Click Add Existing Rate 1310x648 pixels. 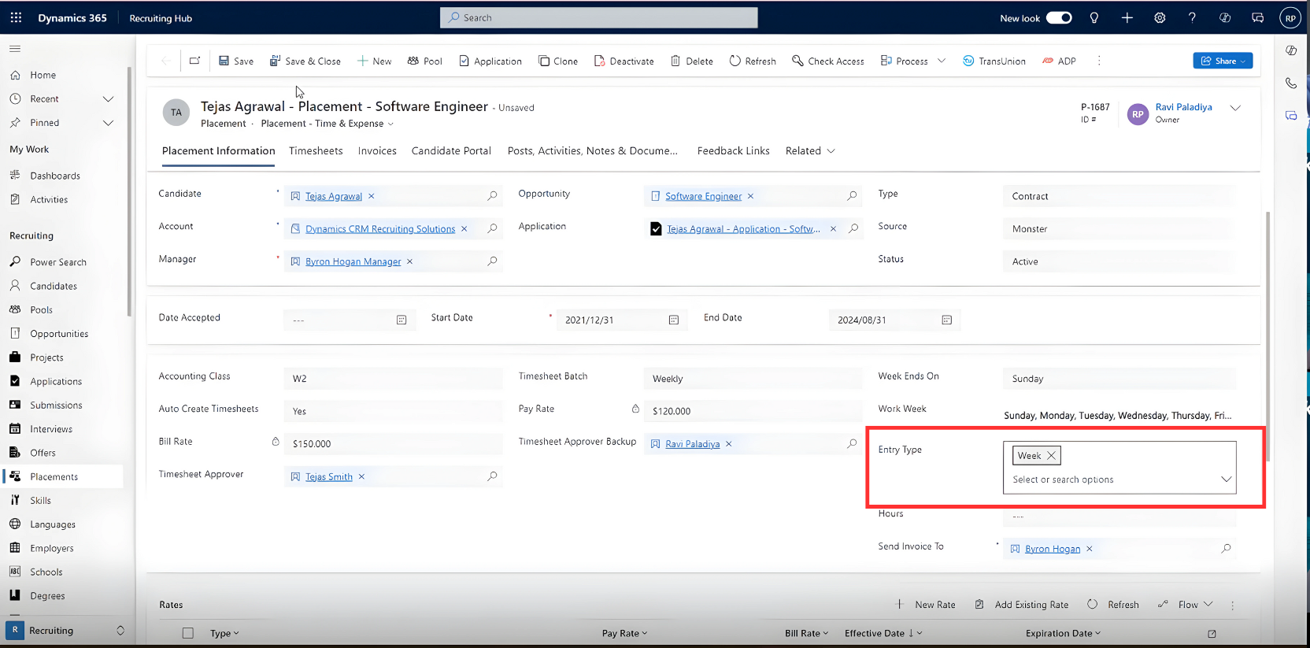point(1022,605)
